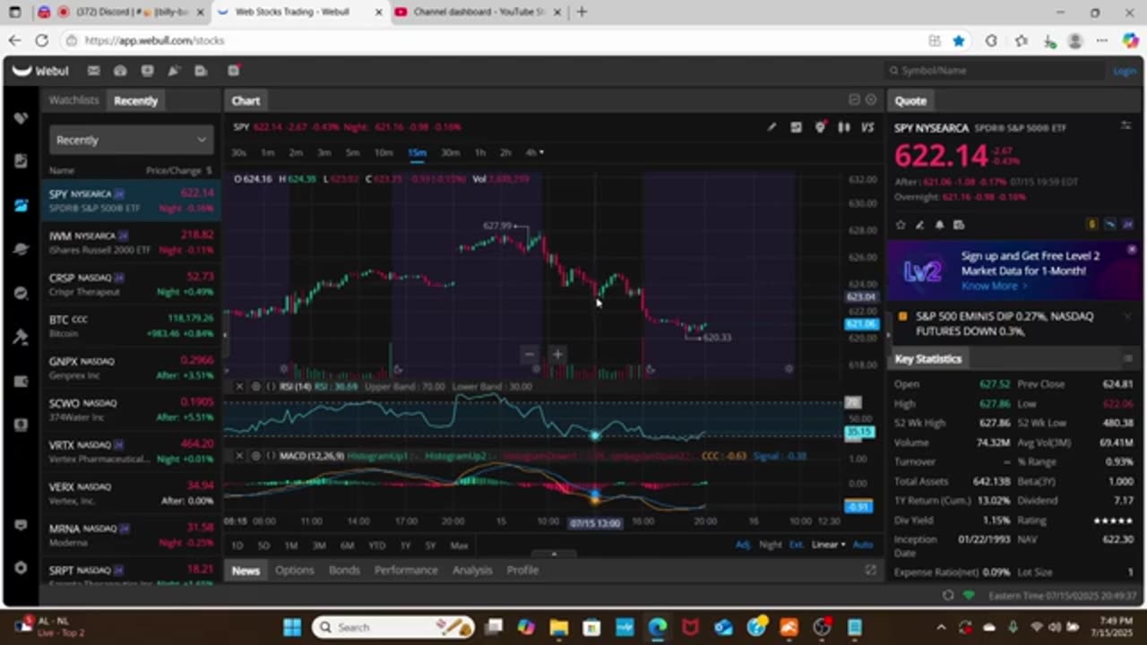Select IWM row in the watchlist
1147x645 pixels.
tap(131, 242)
